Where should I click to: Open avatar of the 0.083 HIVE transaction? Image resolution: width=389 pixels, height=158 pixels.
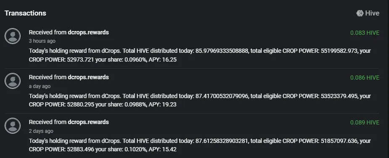point(13,36)
